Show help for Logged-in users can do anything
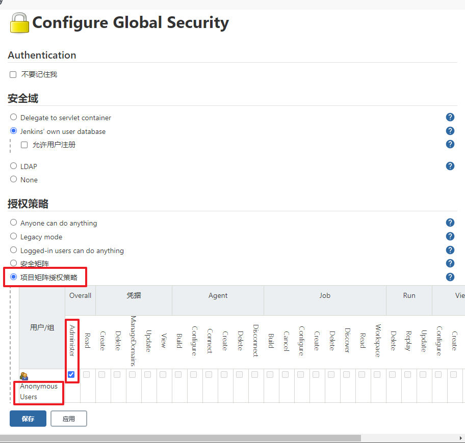Image resolution: width=465 pixels, height=443 pixels. [450, 250]
